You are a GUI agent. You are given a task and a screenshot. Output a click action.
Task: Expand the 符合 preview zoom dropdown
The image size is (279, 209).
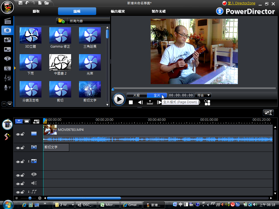point(203,95)
